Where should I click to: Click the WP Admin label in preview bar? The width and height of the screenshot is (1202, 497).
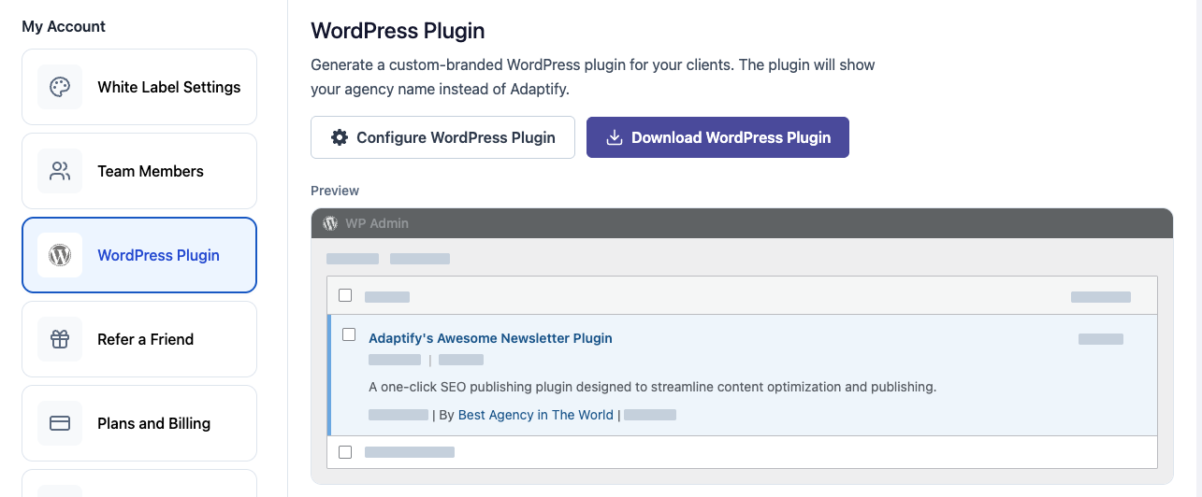[377, 223]
